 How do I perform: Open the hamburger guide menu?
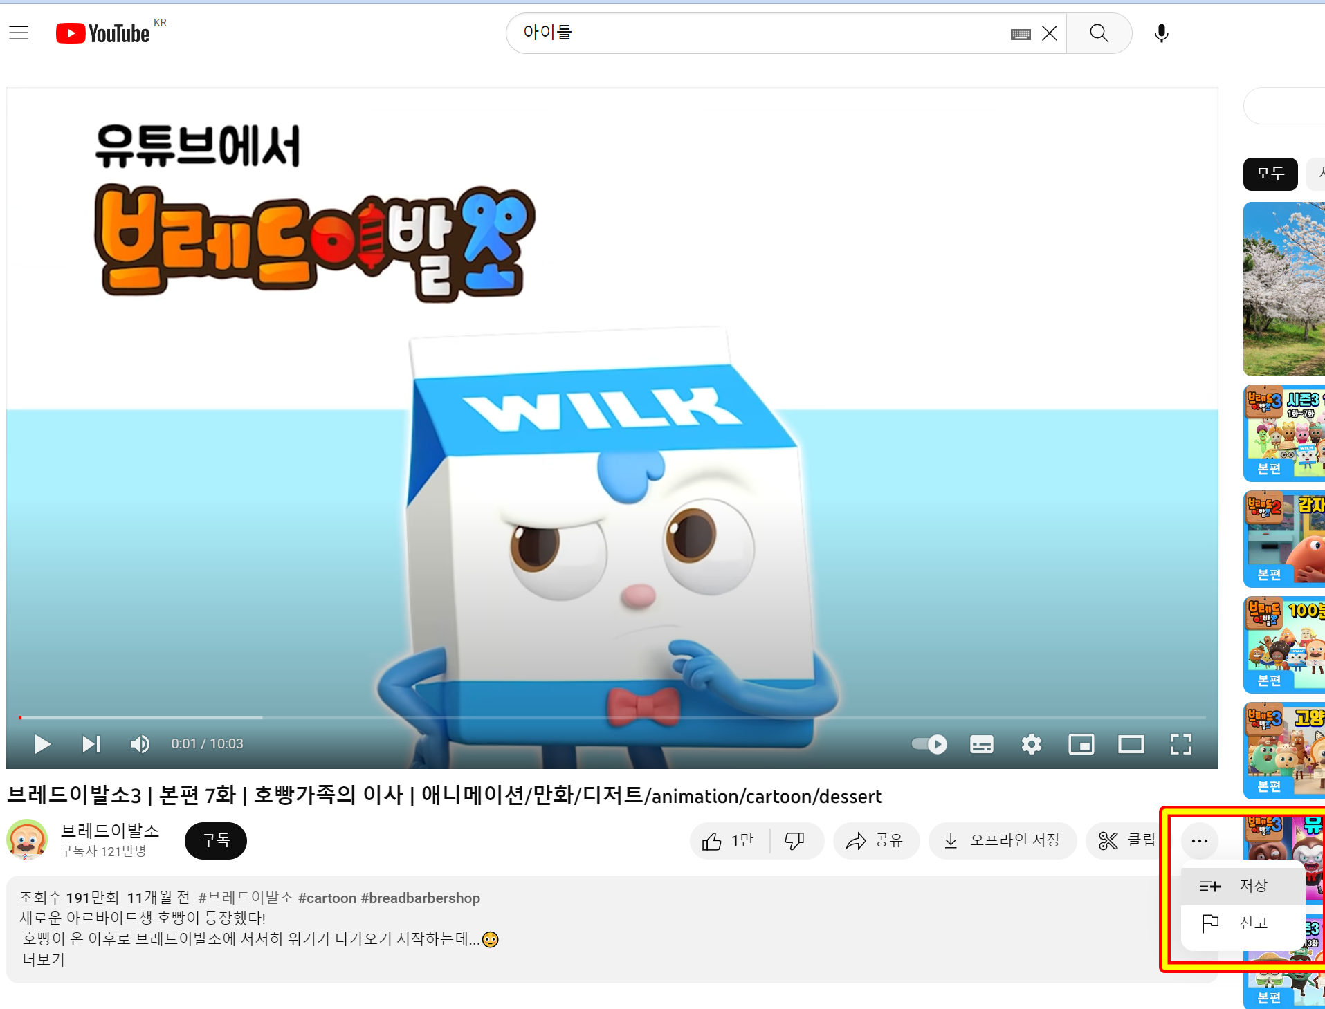tap(19, 33)
